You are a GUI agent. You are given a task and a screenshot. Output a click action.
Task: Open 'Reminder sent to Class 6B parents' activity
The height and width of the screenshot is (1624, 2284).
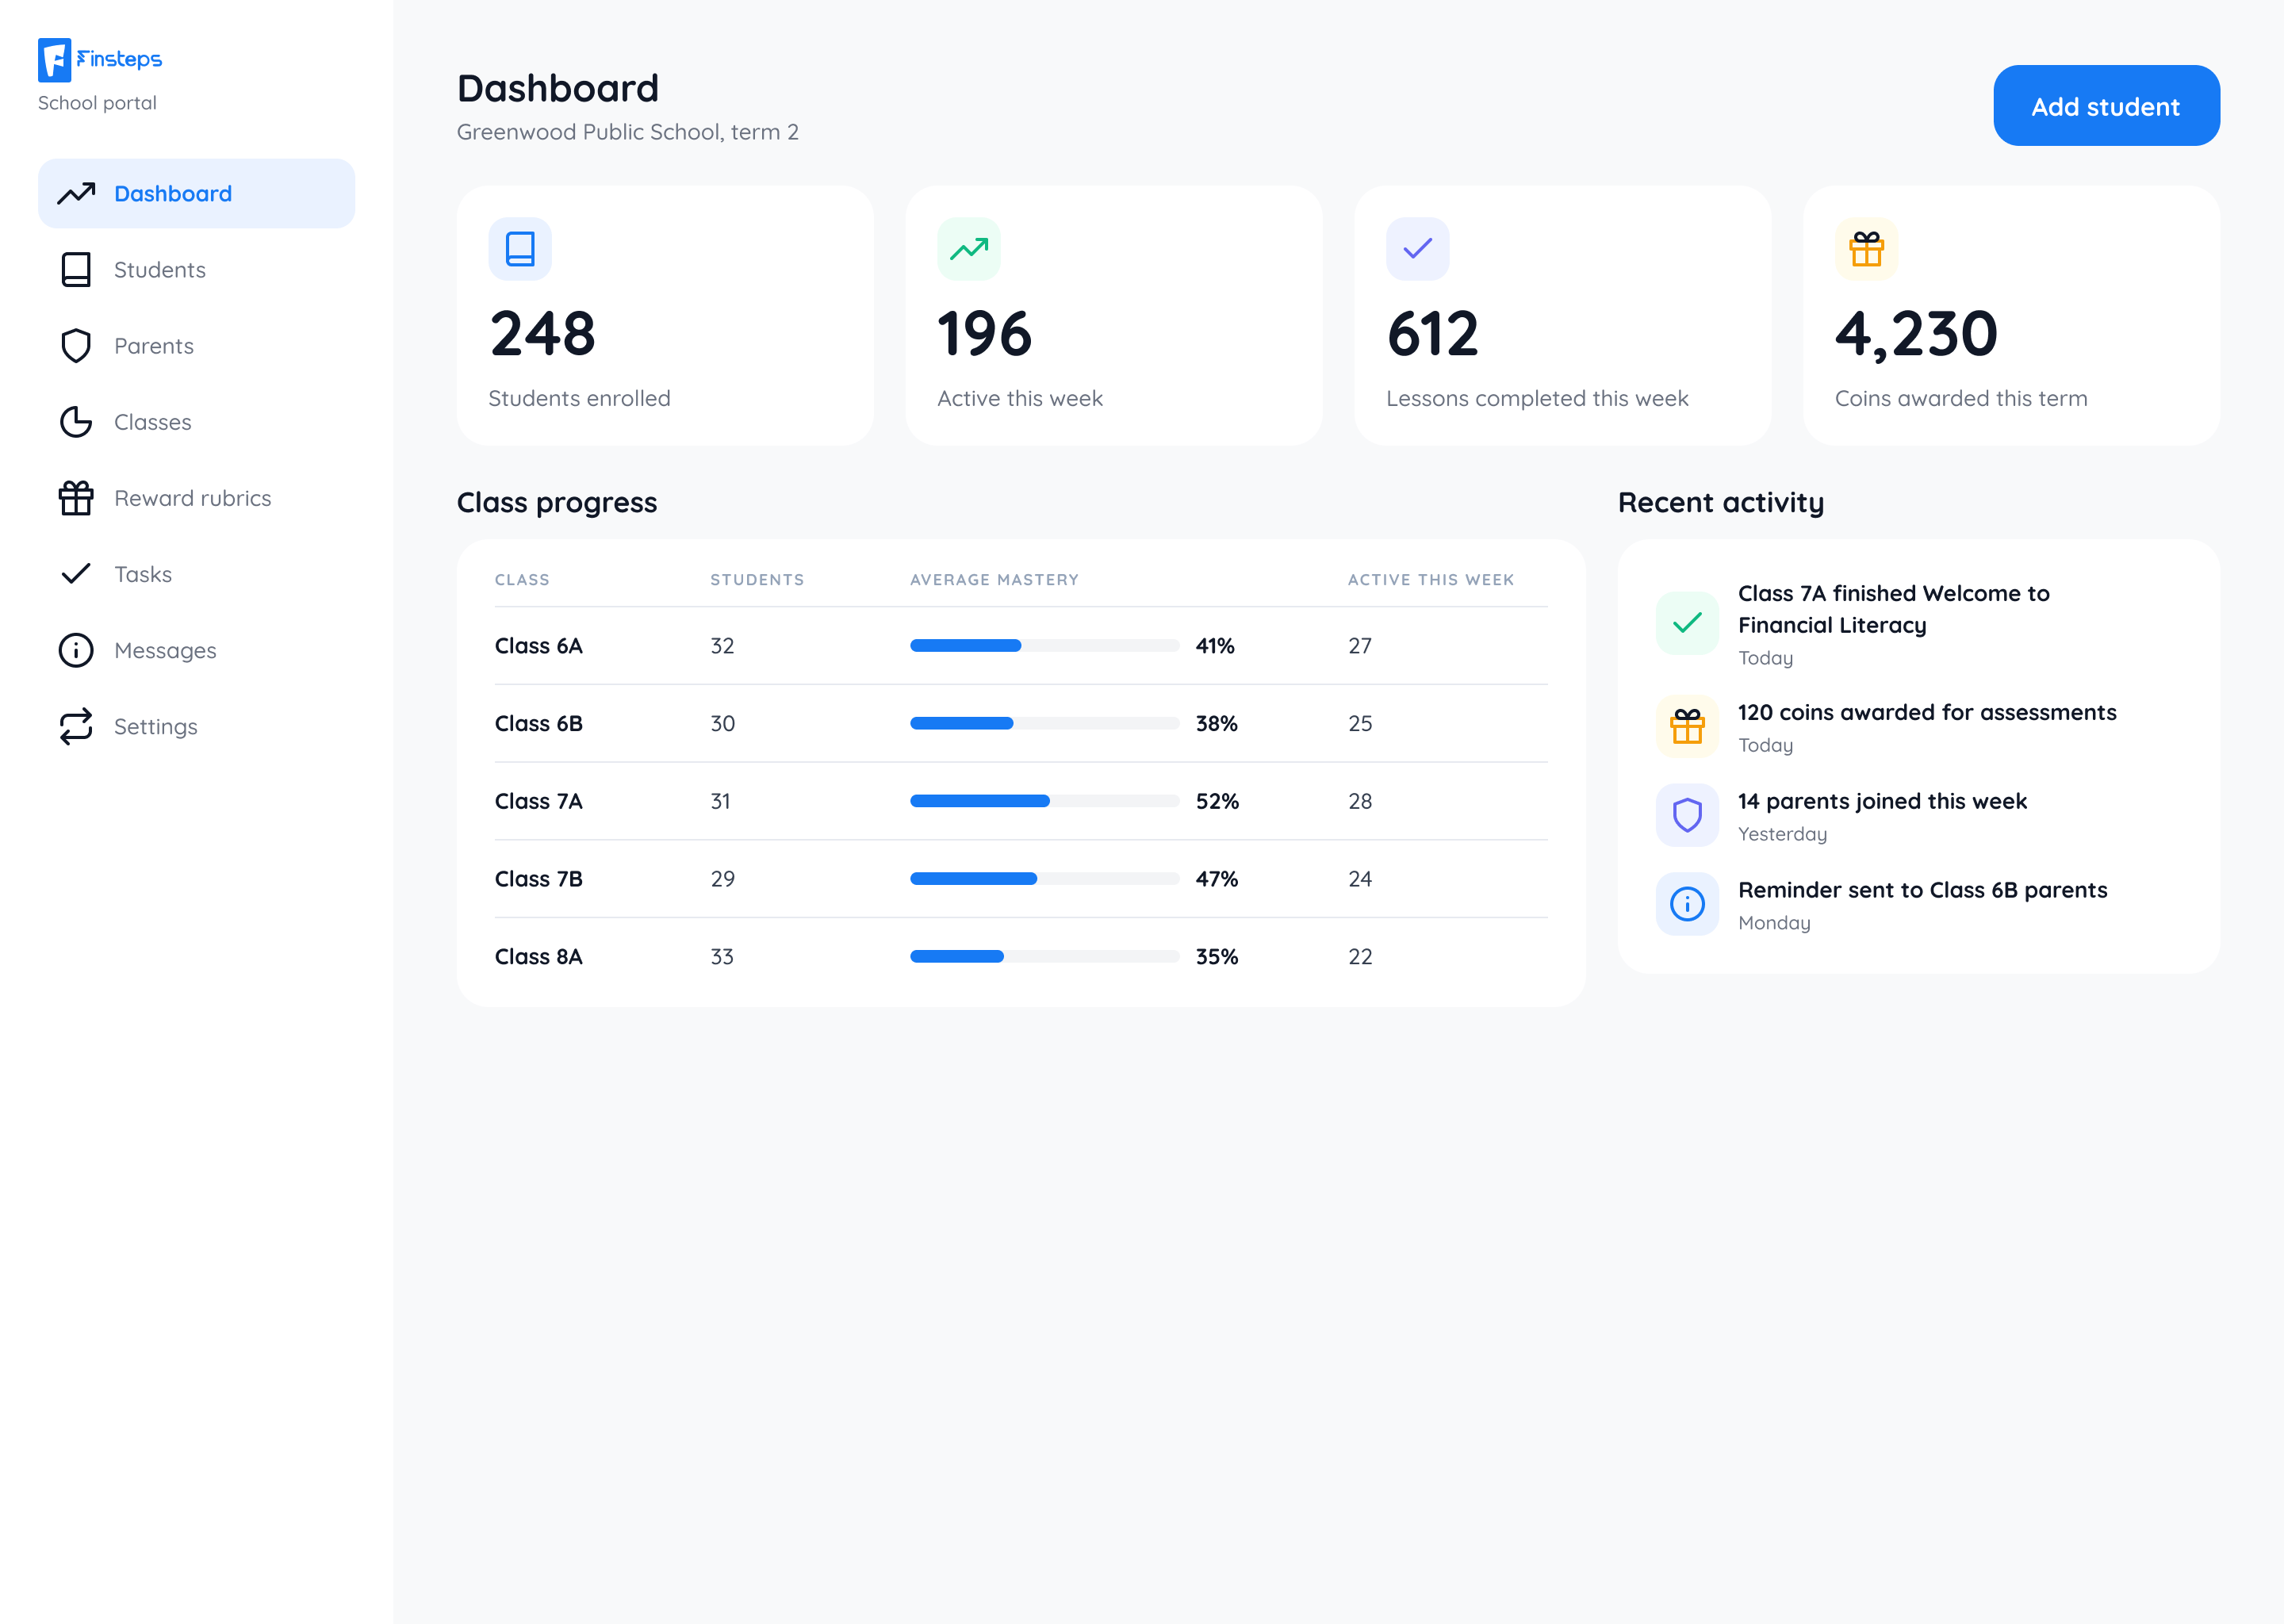tap(1922, 890)
